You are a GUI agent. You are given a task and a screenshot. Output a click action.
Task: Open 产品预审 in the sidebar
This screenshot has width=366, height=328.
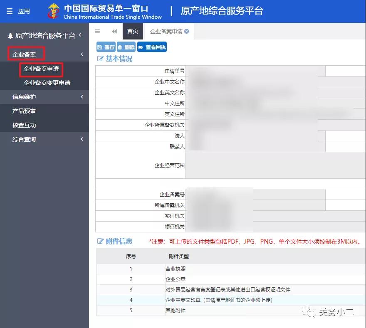(25, 111)
